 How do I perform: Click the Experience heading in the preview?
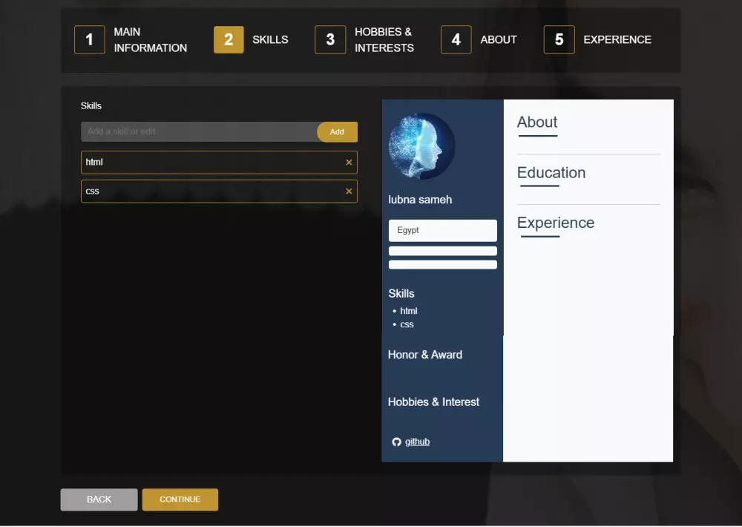(x=556, y=223)
